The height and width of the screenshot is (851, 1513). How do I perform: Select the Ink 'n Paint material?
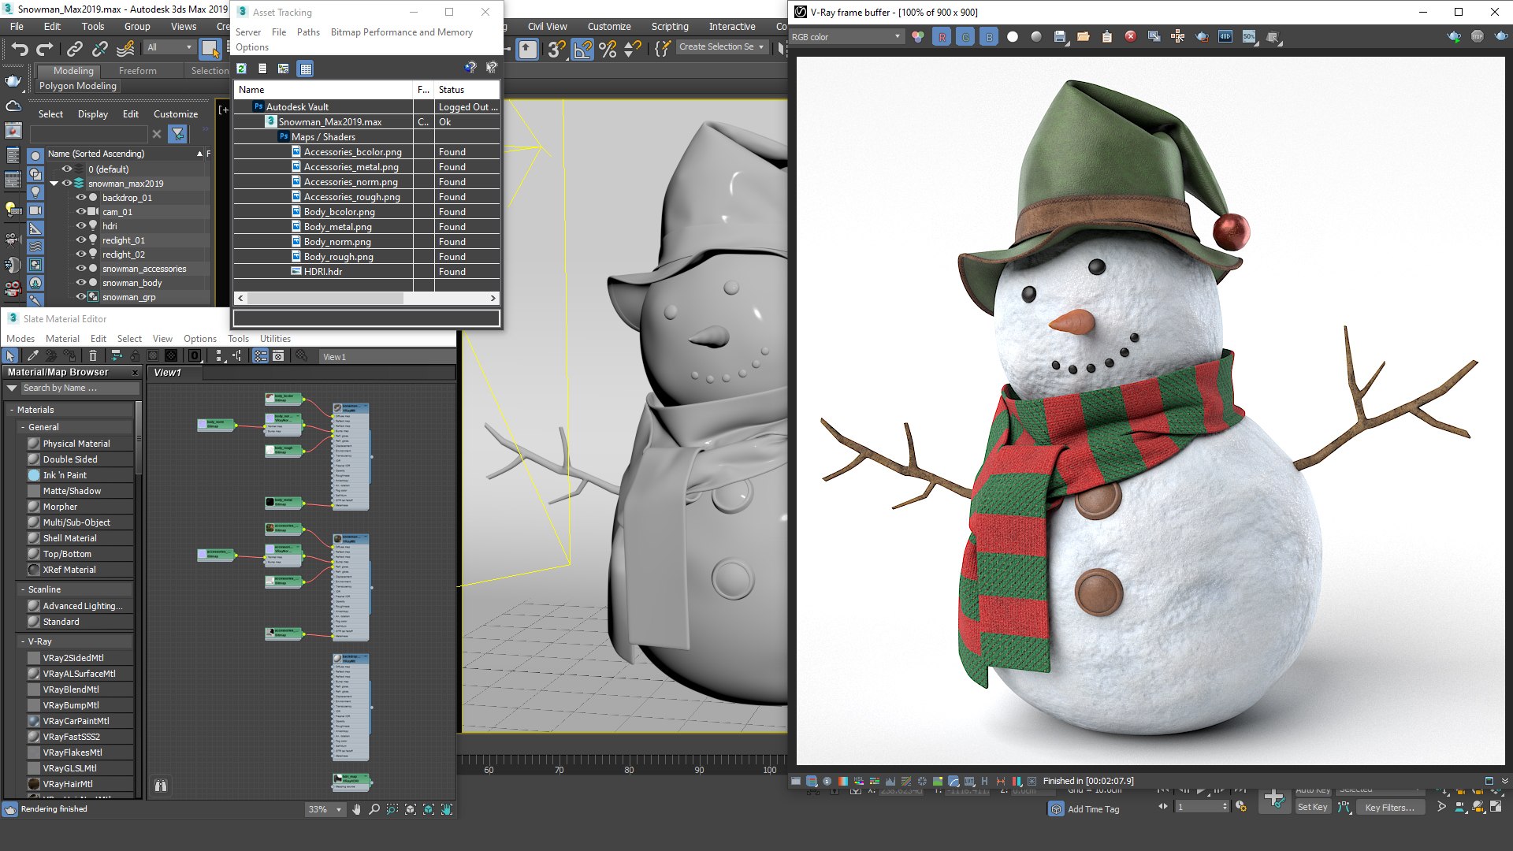[65, 475]
